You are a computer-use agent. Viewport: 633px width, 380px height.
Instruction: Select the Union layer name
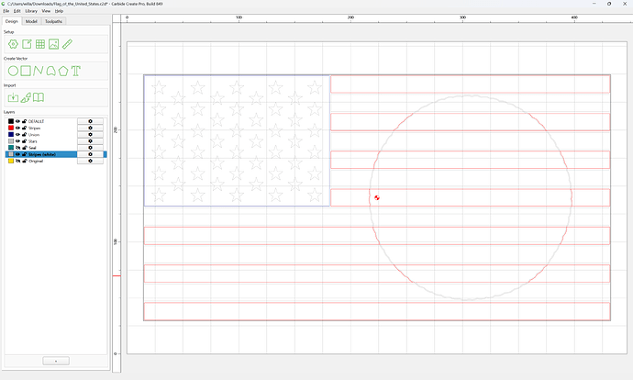click(x=34, y=135)
